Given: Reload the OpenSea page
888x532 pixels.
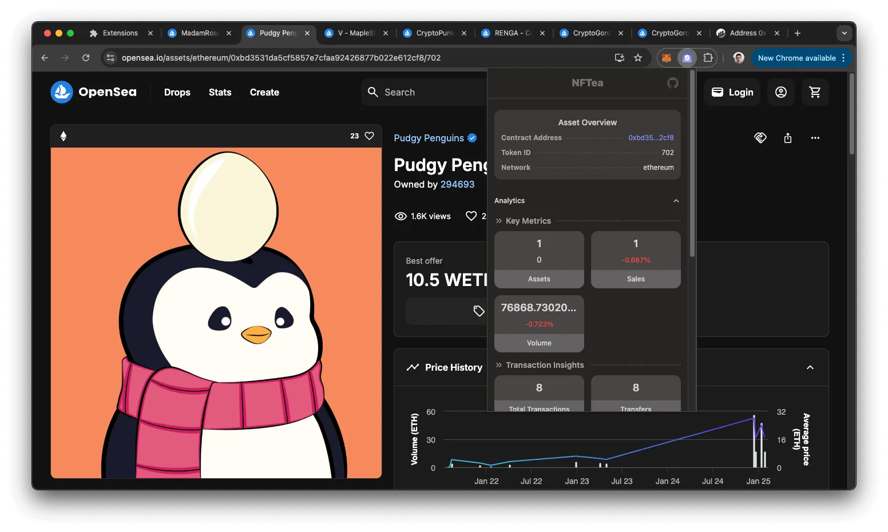Looking at the screenshot, I should (x=86, y=58).
